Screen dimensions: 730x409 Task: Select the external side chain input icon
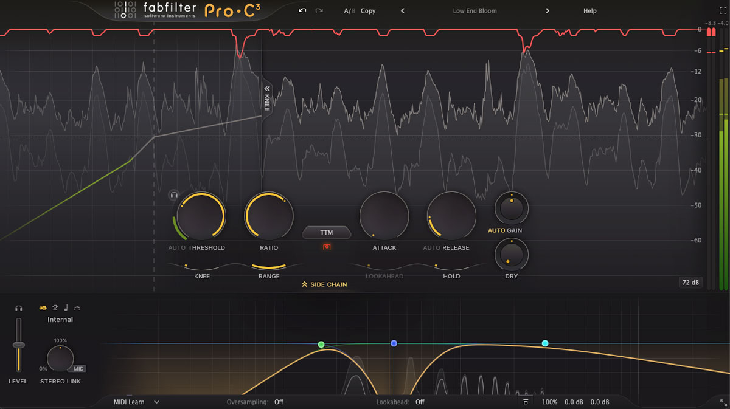pyautogui.click(x=55, y=308)
